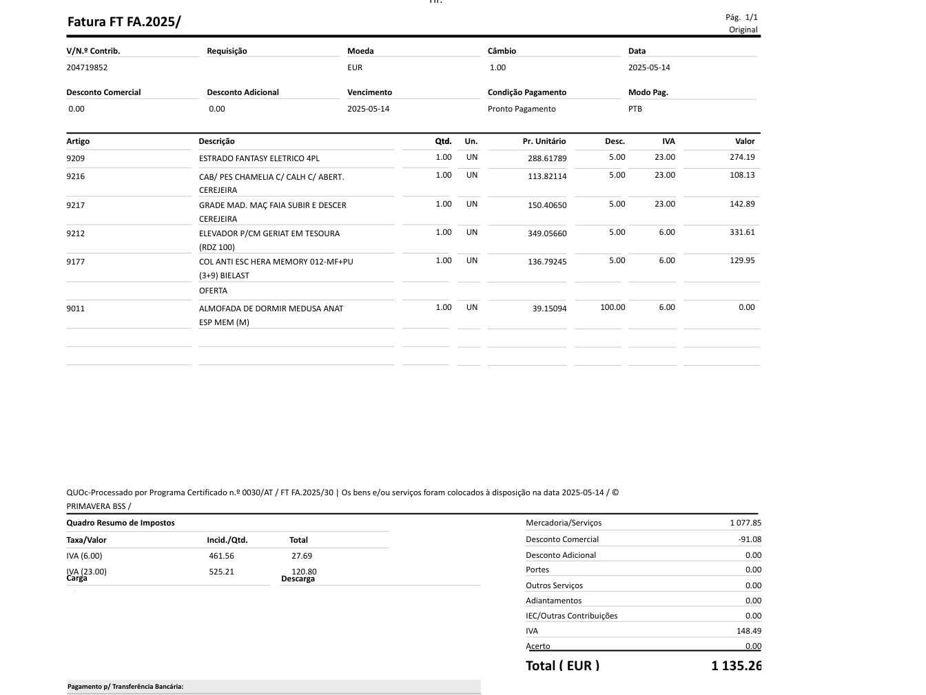
Task: Select Mercadoria/Serviços amount 1 077.85
Action: click(745, 523)
